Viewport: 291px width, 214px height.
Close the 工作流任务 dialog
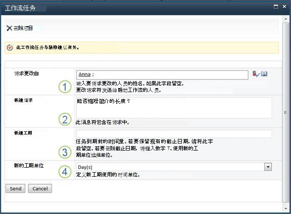[x=284, y=7]
